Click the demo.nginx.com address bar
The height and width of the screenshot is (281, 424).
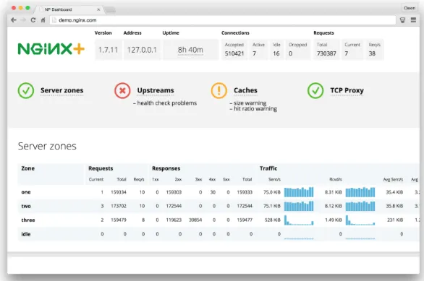point(223,20)
